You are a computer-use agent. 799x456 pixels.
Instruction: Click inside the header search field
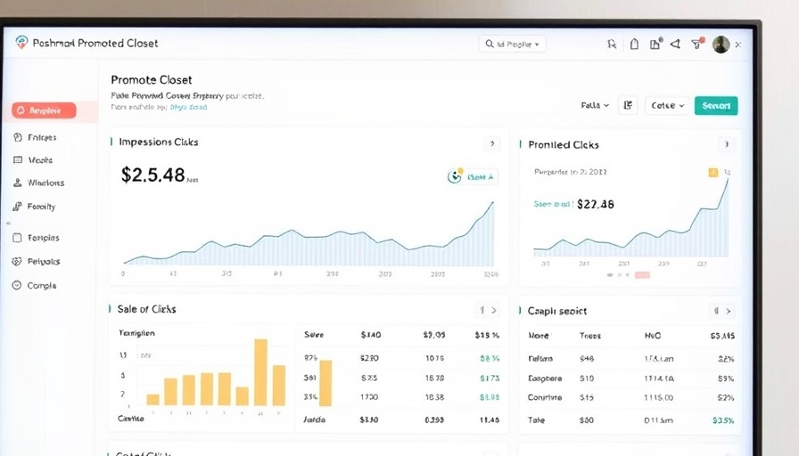(512, 44)
